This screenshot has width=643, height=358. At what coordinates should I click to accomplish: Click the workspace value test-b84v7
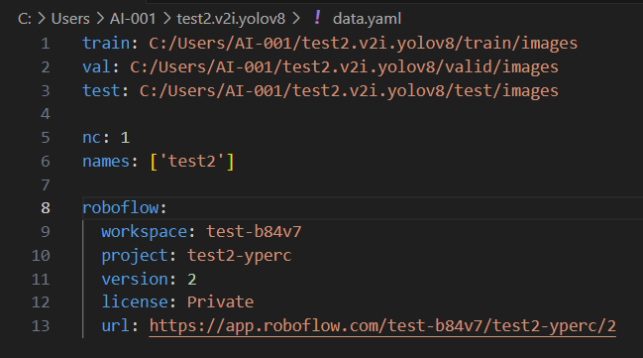point(254,231)
